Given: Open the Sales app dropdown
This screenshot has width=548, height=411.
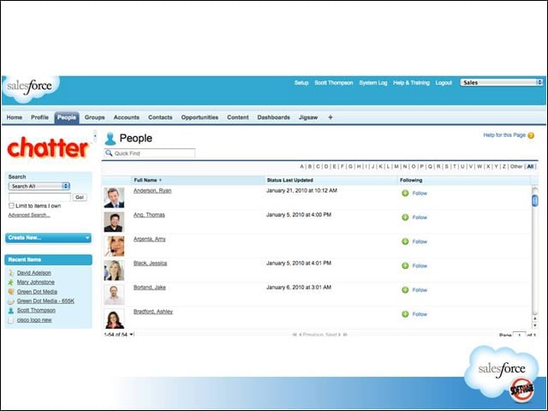Looking at the screenshot, I should point(501,82).
